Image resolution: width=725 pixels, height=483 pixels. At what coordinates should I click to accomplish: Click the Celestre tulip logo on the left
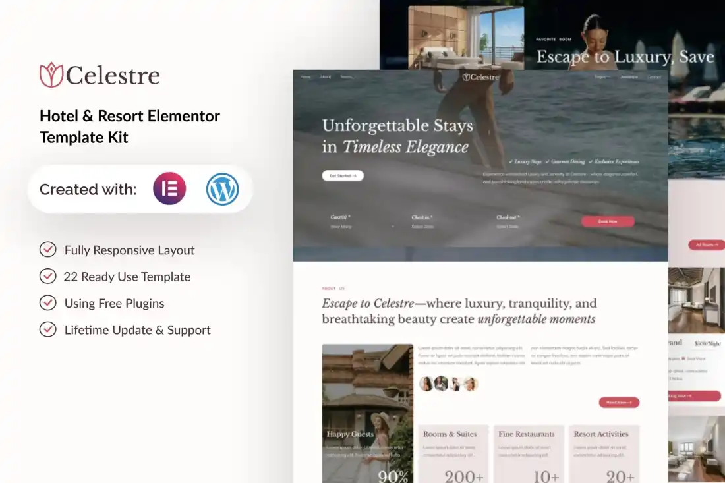coord(51,75)
